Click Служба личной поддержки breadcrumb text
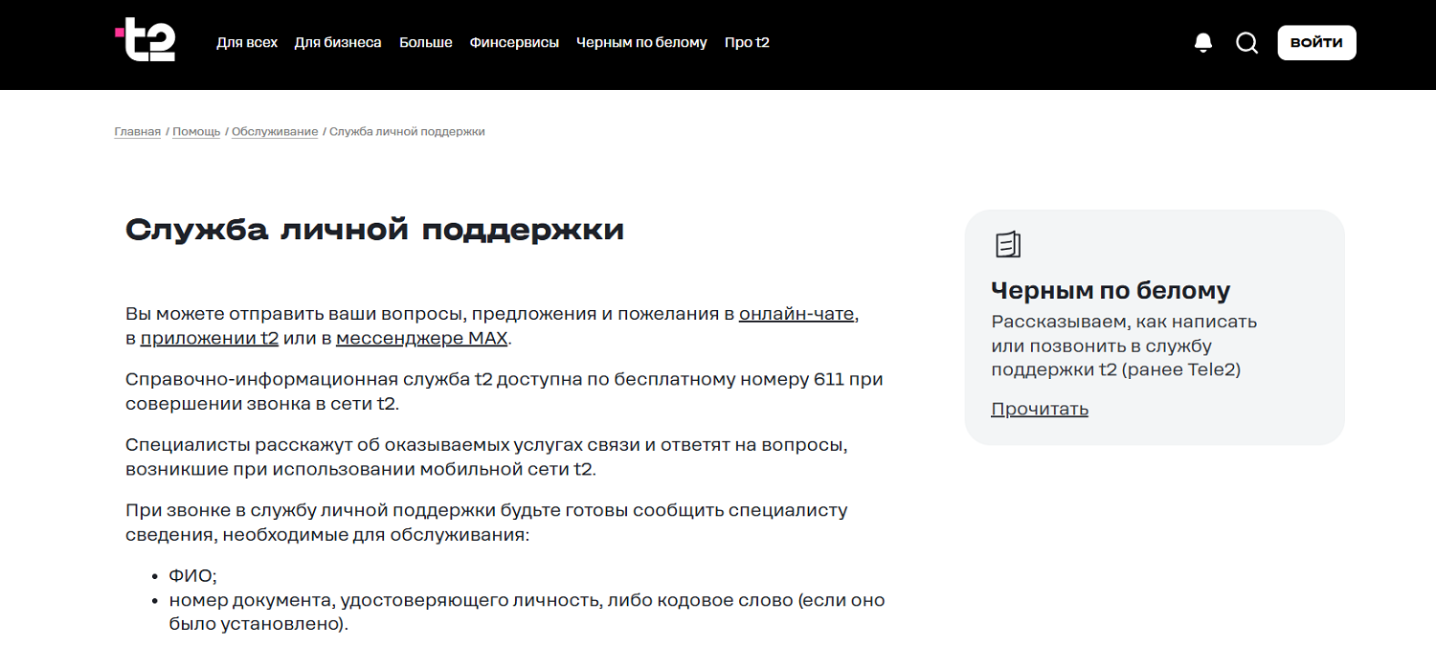 click(407, 132)
